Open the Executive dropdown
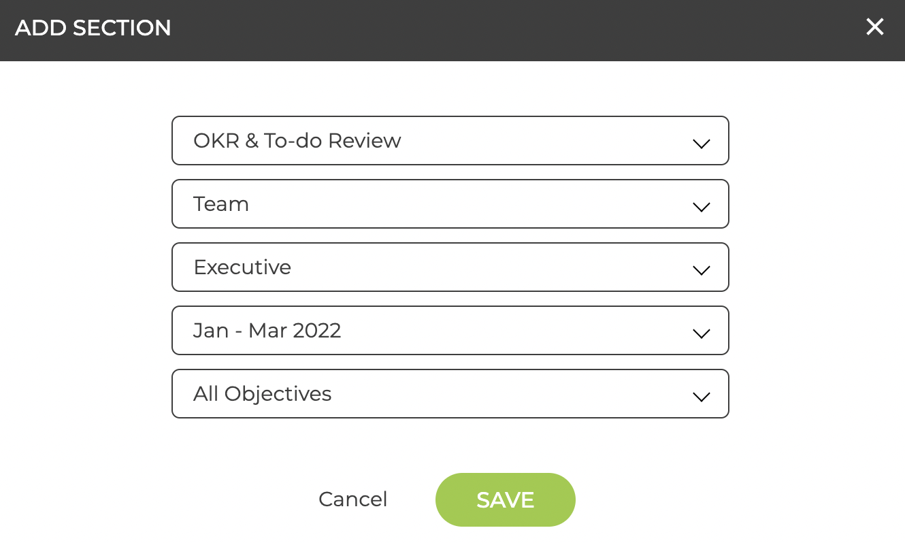The width and height of the screenshot is (905, 543). pyautogui.click(x=450, y=267)
